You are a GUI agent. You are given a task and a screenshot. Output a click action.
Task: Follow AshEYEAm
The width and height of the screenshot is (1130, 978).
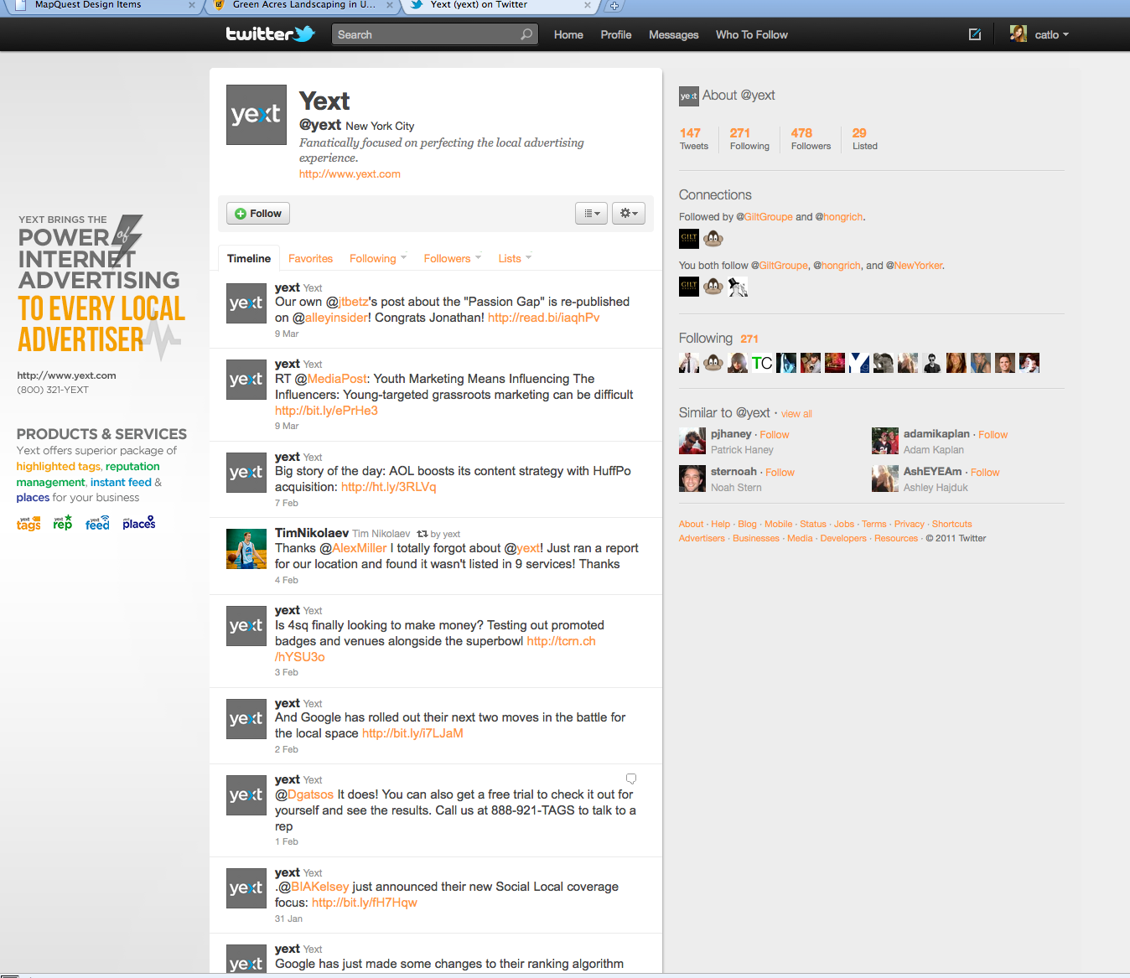[x=985, y=473]
